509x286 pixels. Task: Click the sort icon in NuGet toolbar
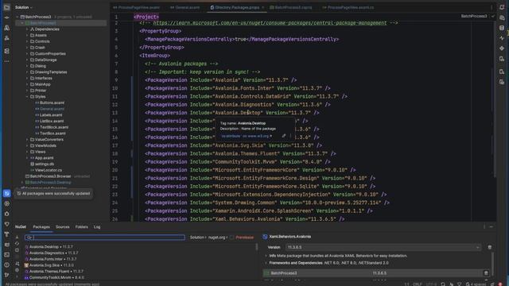pos(17,263)
